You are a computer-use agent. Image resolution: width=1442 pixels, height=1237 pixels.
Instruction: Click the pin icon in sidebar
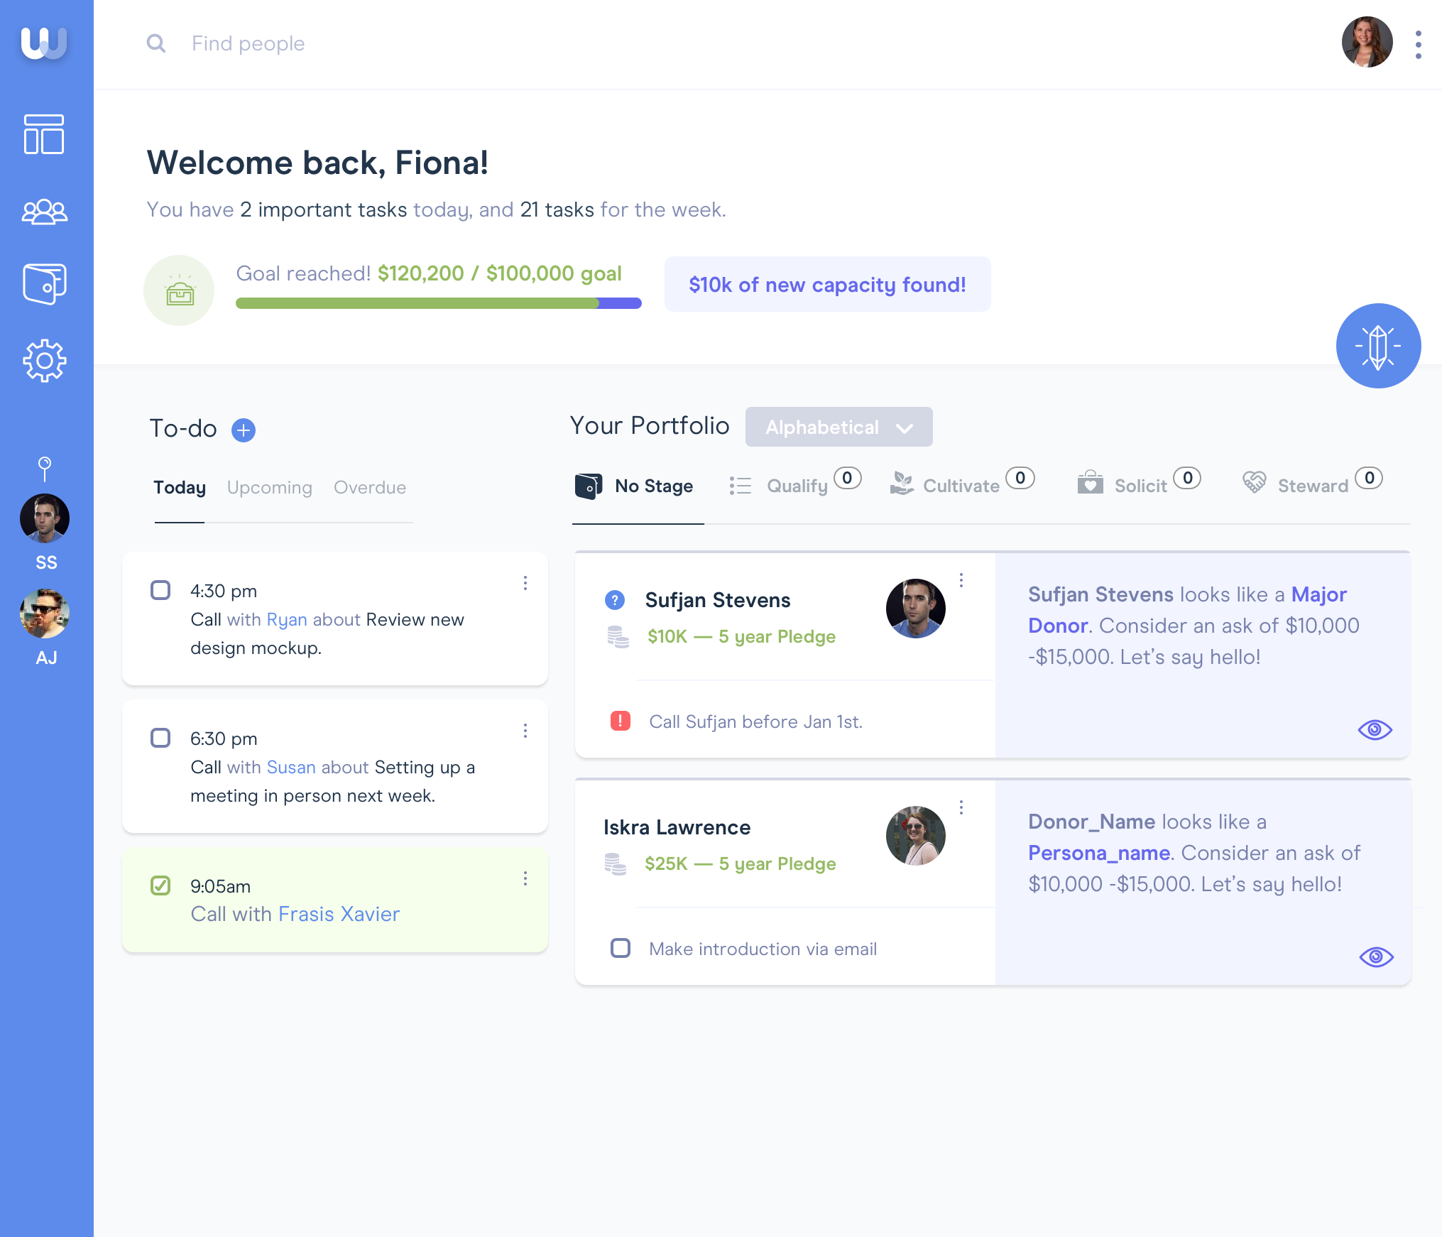[x=45, y=468]
